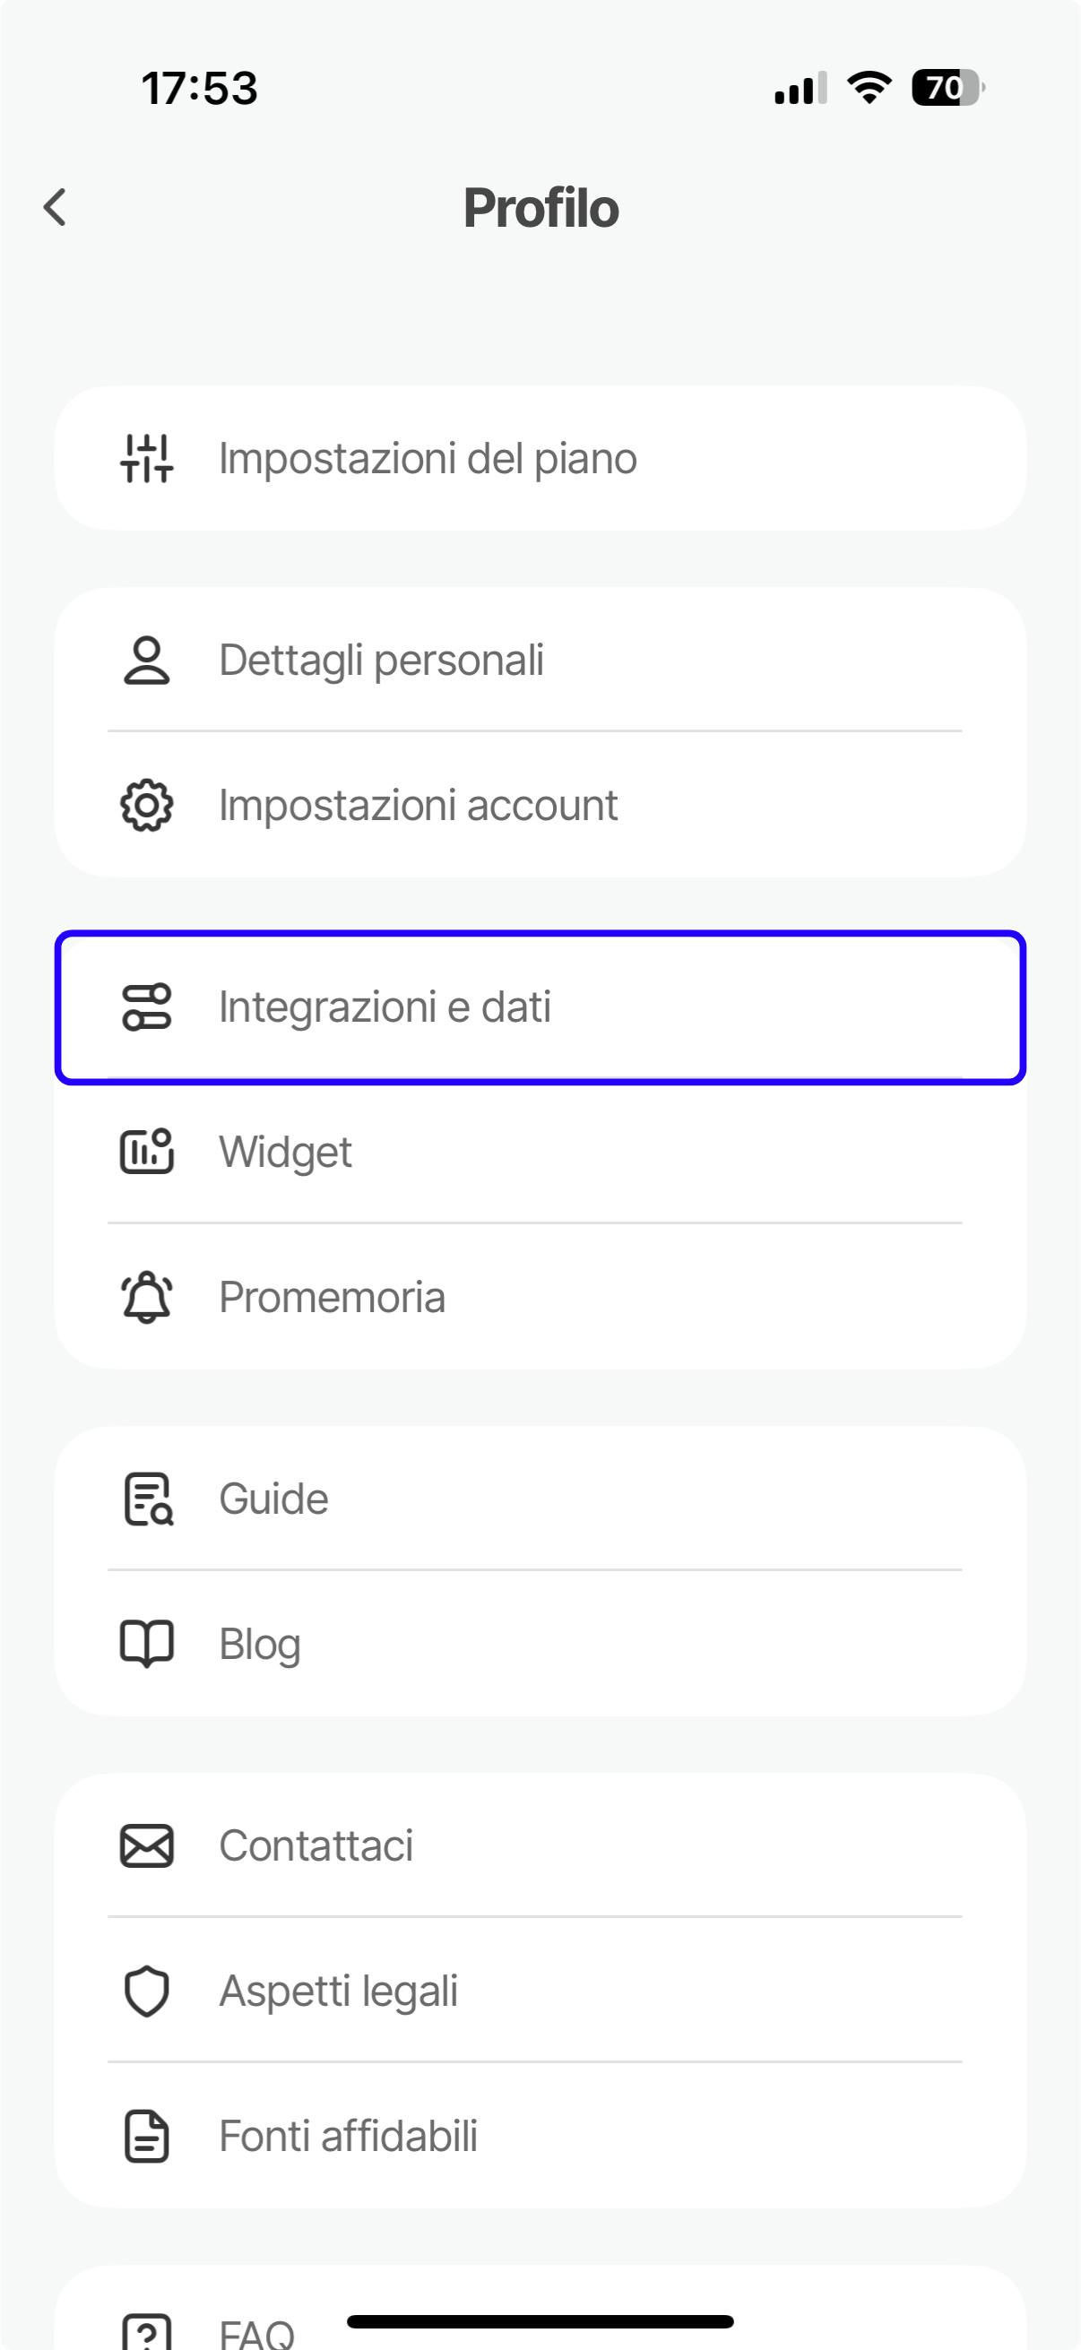
Task: Tap the envelope icon for Contattaci
Action: pos(146,1845)
